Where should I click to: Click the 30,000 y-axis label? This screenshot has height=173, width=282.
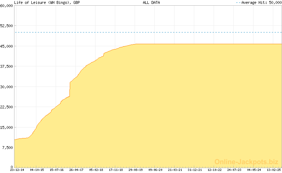point(6,87)
